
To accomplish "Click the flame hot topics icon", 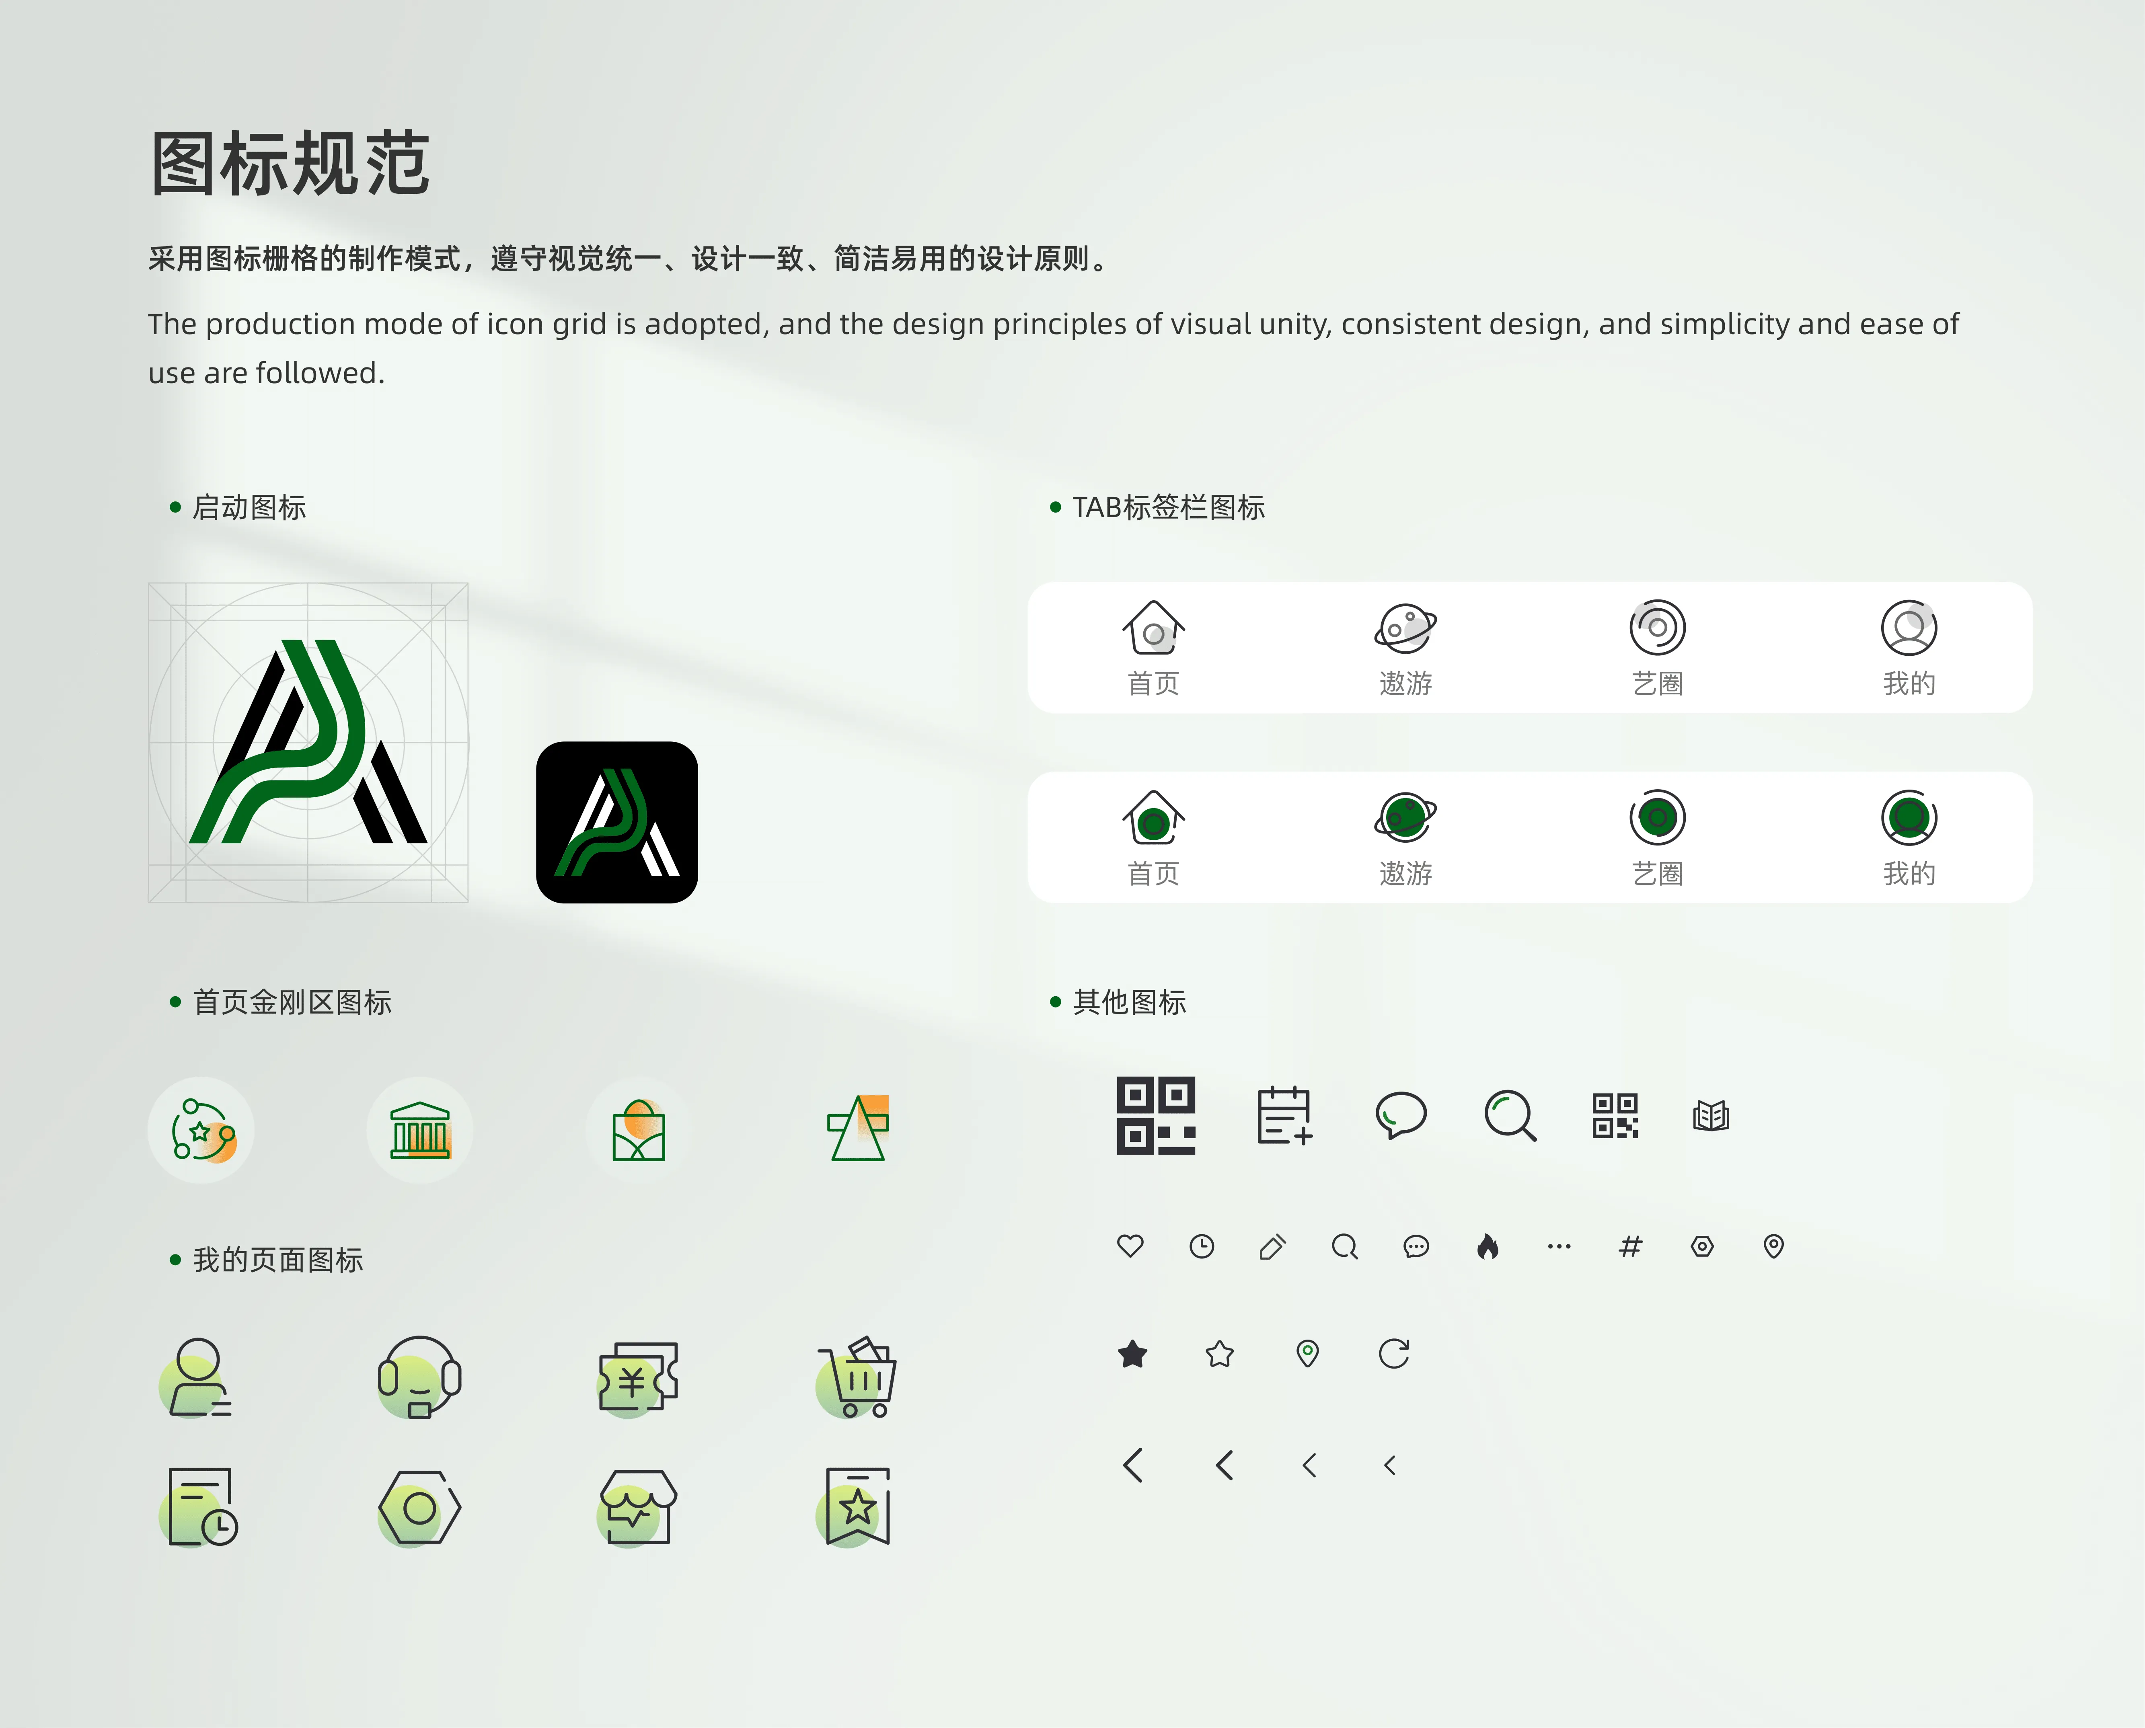I will [x=1487, y=1246].
